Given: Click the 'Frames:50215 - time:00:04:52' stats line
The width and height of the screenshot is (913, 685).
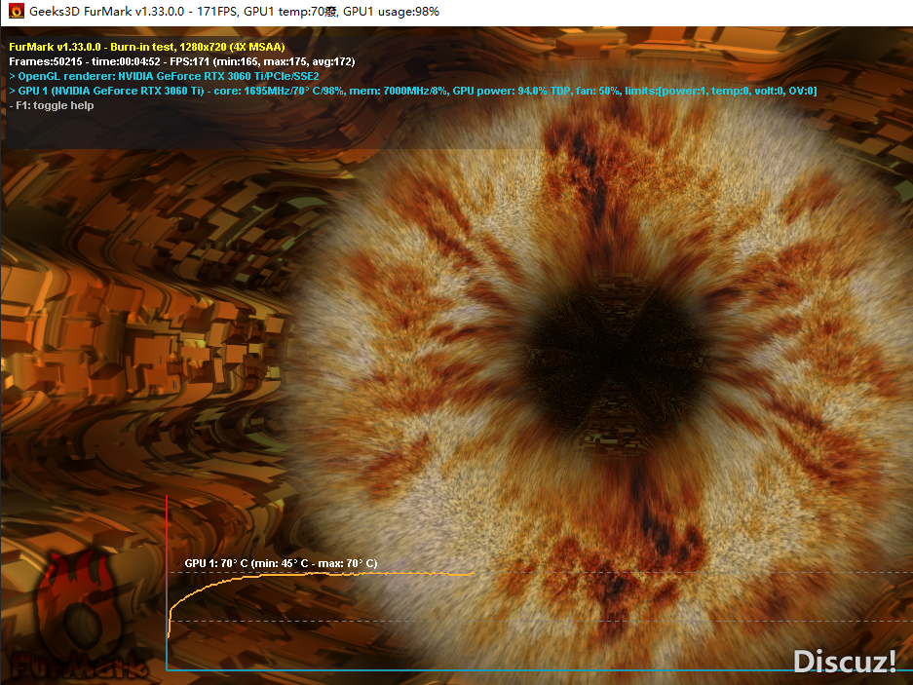Looking at the screenshot, I should pyautogui.click(x=181, y=61).
